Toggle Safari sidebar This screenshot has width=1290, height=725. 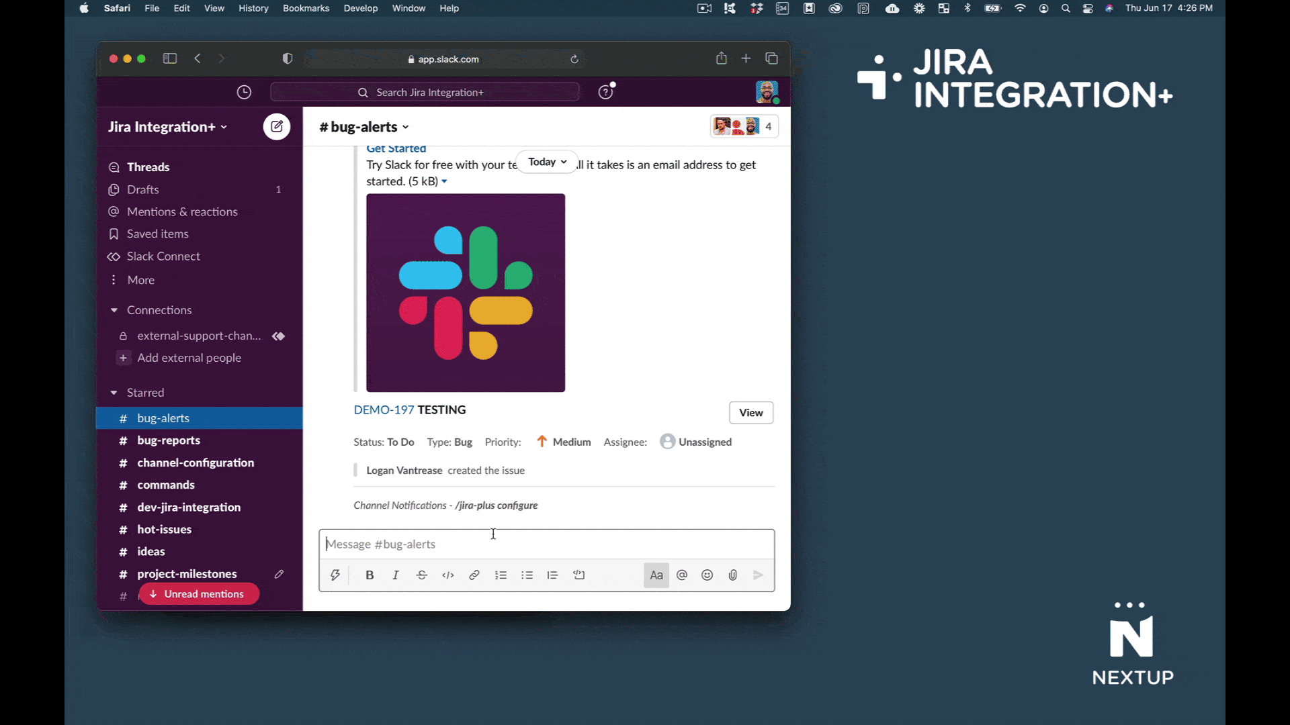point(170,59)
